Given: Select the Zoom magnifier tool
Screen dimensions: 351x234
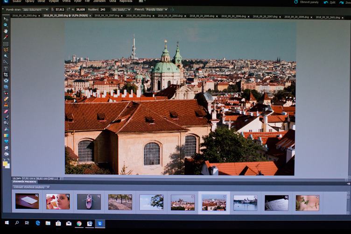Looking at the screenshot, I should (x=6, y=25).
